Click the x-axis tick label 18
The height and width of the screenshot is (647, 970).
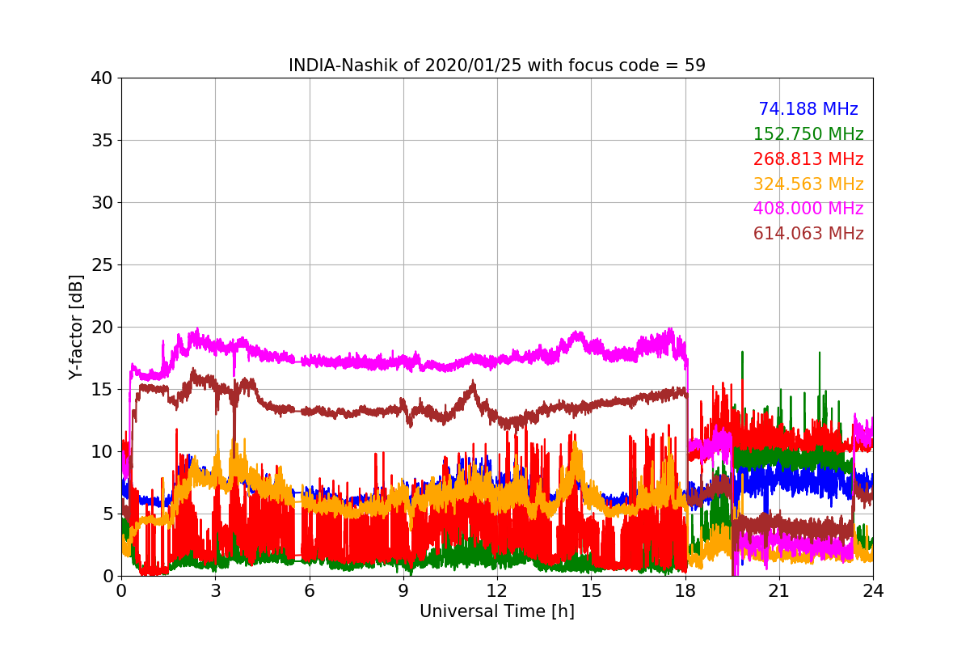click(685, 591)
